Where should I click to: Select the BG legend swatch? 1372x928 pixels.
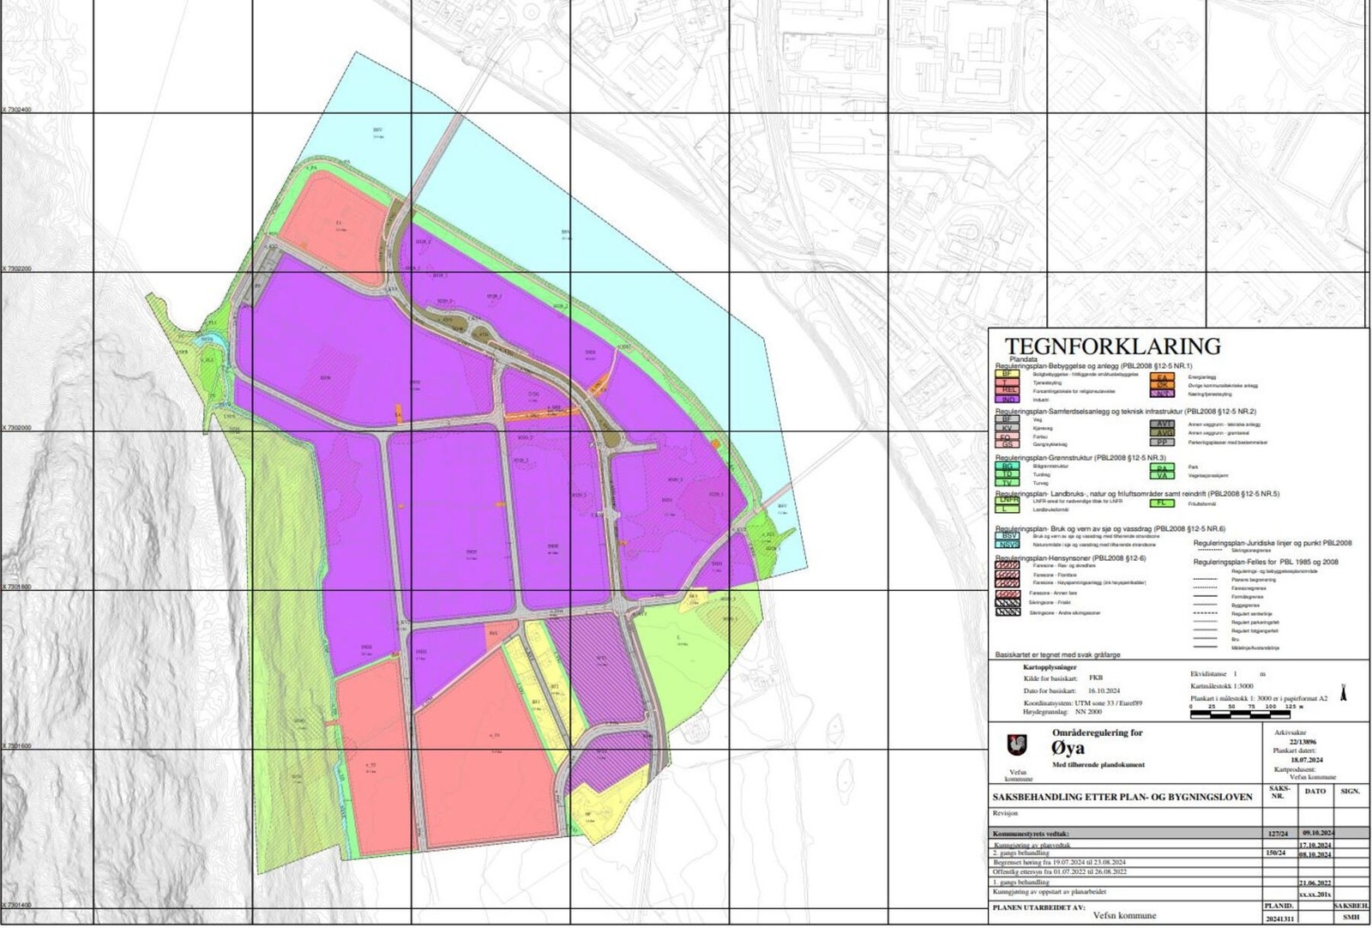1006,467
